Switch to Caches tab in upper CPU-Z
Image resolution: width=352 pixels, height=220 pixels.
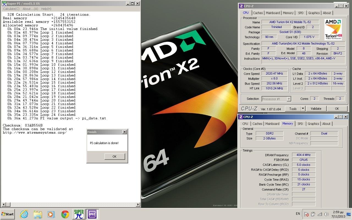point(258,13)
